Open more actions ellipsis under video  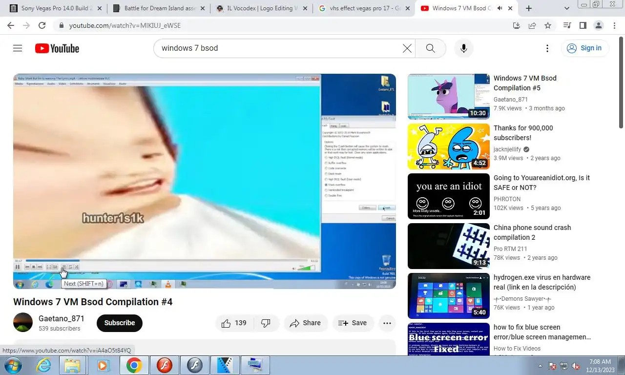coord(387,323)
